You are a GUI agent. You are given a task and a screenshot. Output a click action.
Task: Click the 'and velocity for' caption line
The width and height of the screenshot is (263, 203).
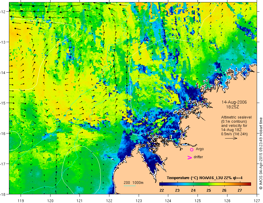[x=234, y=126]
